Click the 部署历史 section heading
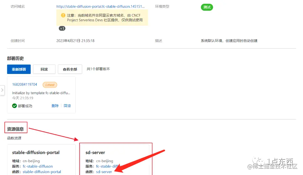Image resolution: width=303 pixels, height=175 pixels. [x=15, y=58]
